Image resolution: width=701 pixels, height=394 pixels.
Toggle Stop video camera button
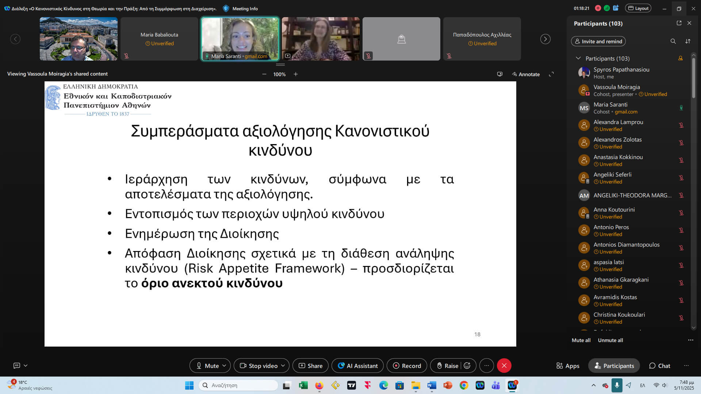pos(258,366)
